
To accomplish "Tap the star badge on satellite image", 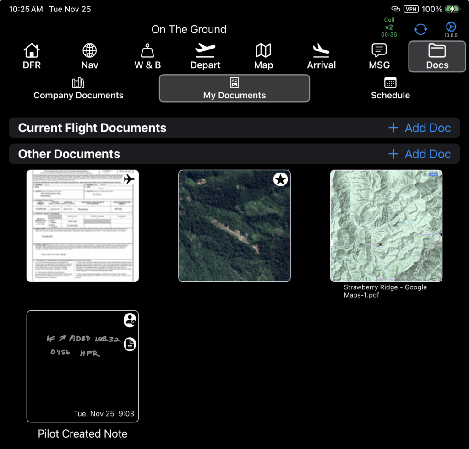I will coord(280,180).
